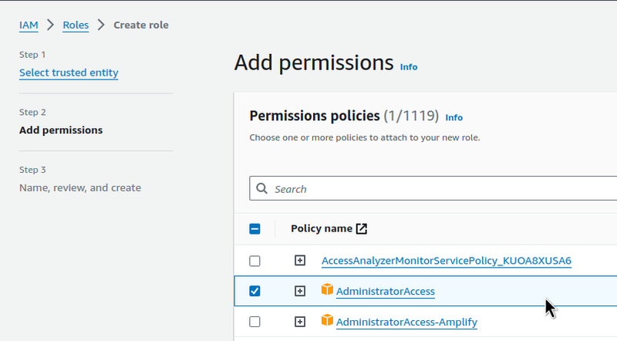Viewport: 617px width, 341px height.
Task: Open the AdministratorAccess policy link
Action: coord(385,292)
